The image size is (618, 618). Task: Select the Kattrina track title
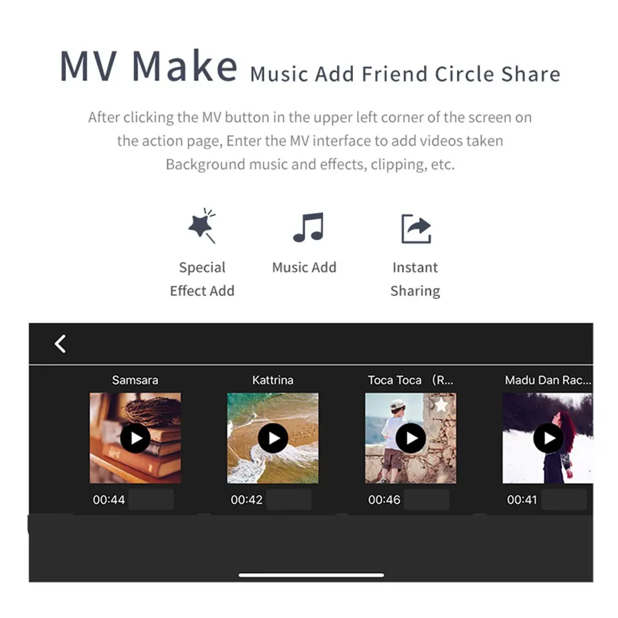[x=273, y=380]
